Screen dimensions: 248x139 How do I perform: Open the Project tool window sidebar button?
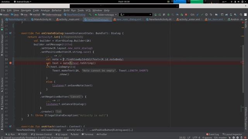point(2,25)
